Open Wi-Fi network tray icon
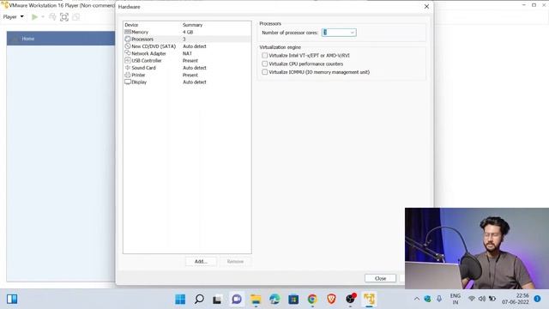The image size is (549, 309). (472, 299)
